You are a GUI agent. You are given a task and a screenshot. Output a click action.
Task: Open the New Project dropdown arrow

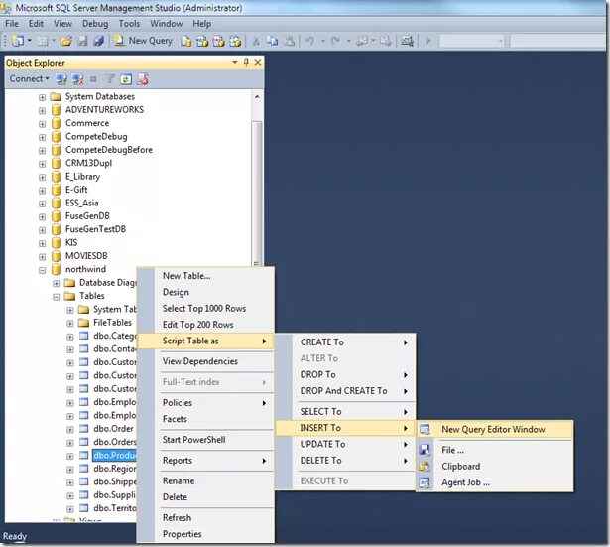click(29, 41)
